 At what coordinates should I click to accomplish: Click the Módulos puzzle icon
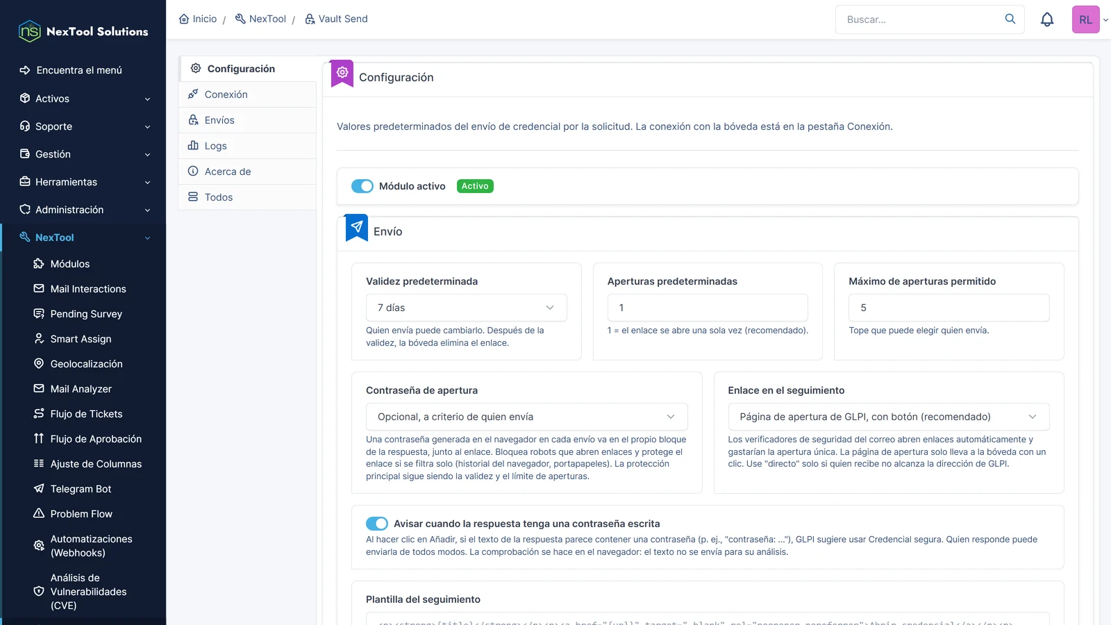(39, 264)
